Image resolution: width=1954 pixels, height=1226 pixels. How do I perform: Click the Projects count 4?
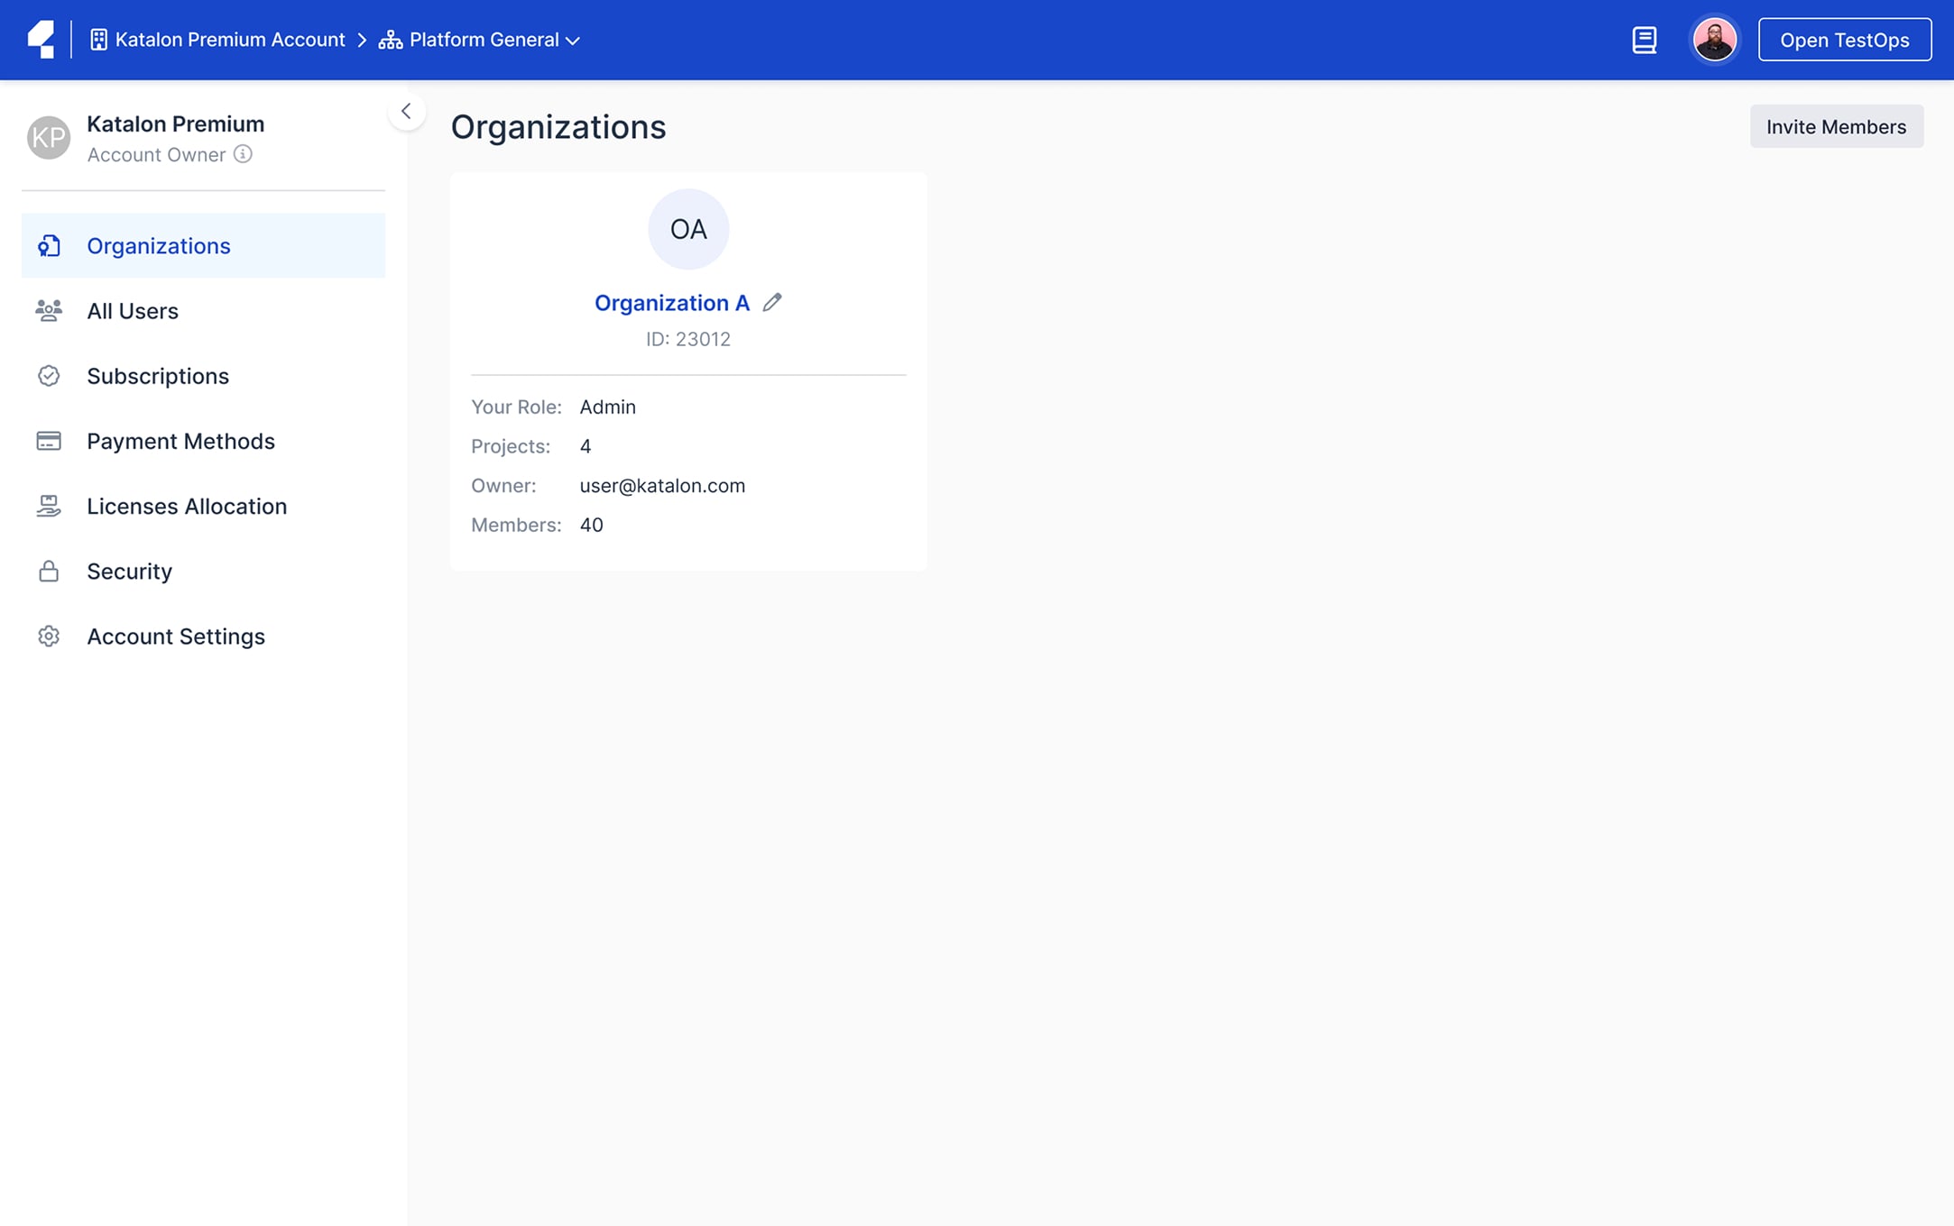[x=585, y=447]
